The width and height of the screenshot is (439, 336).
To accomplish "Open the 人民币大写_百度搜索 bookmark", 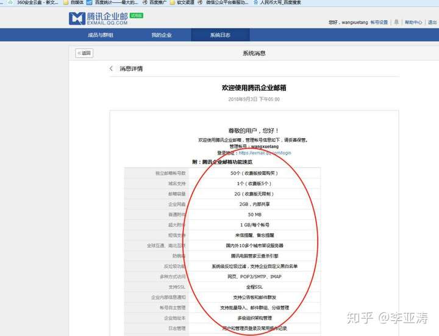I will click(x=277, y=2).
